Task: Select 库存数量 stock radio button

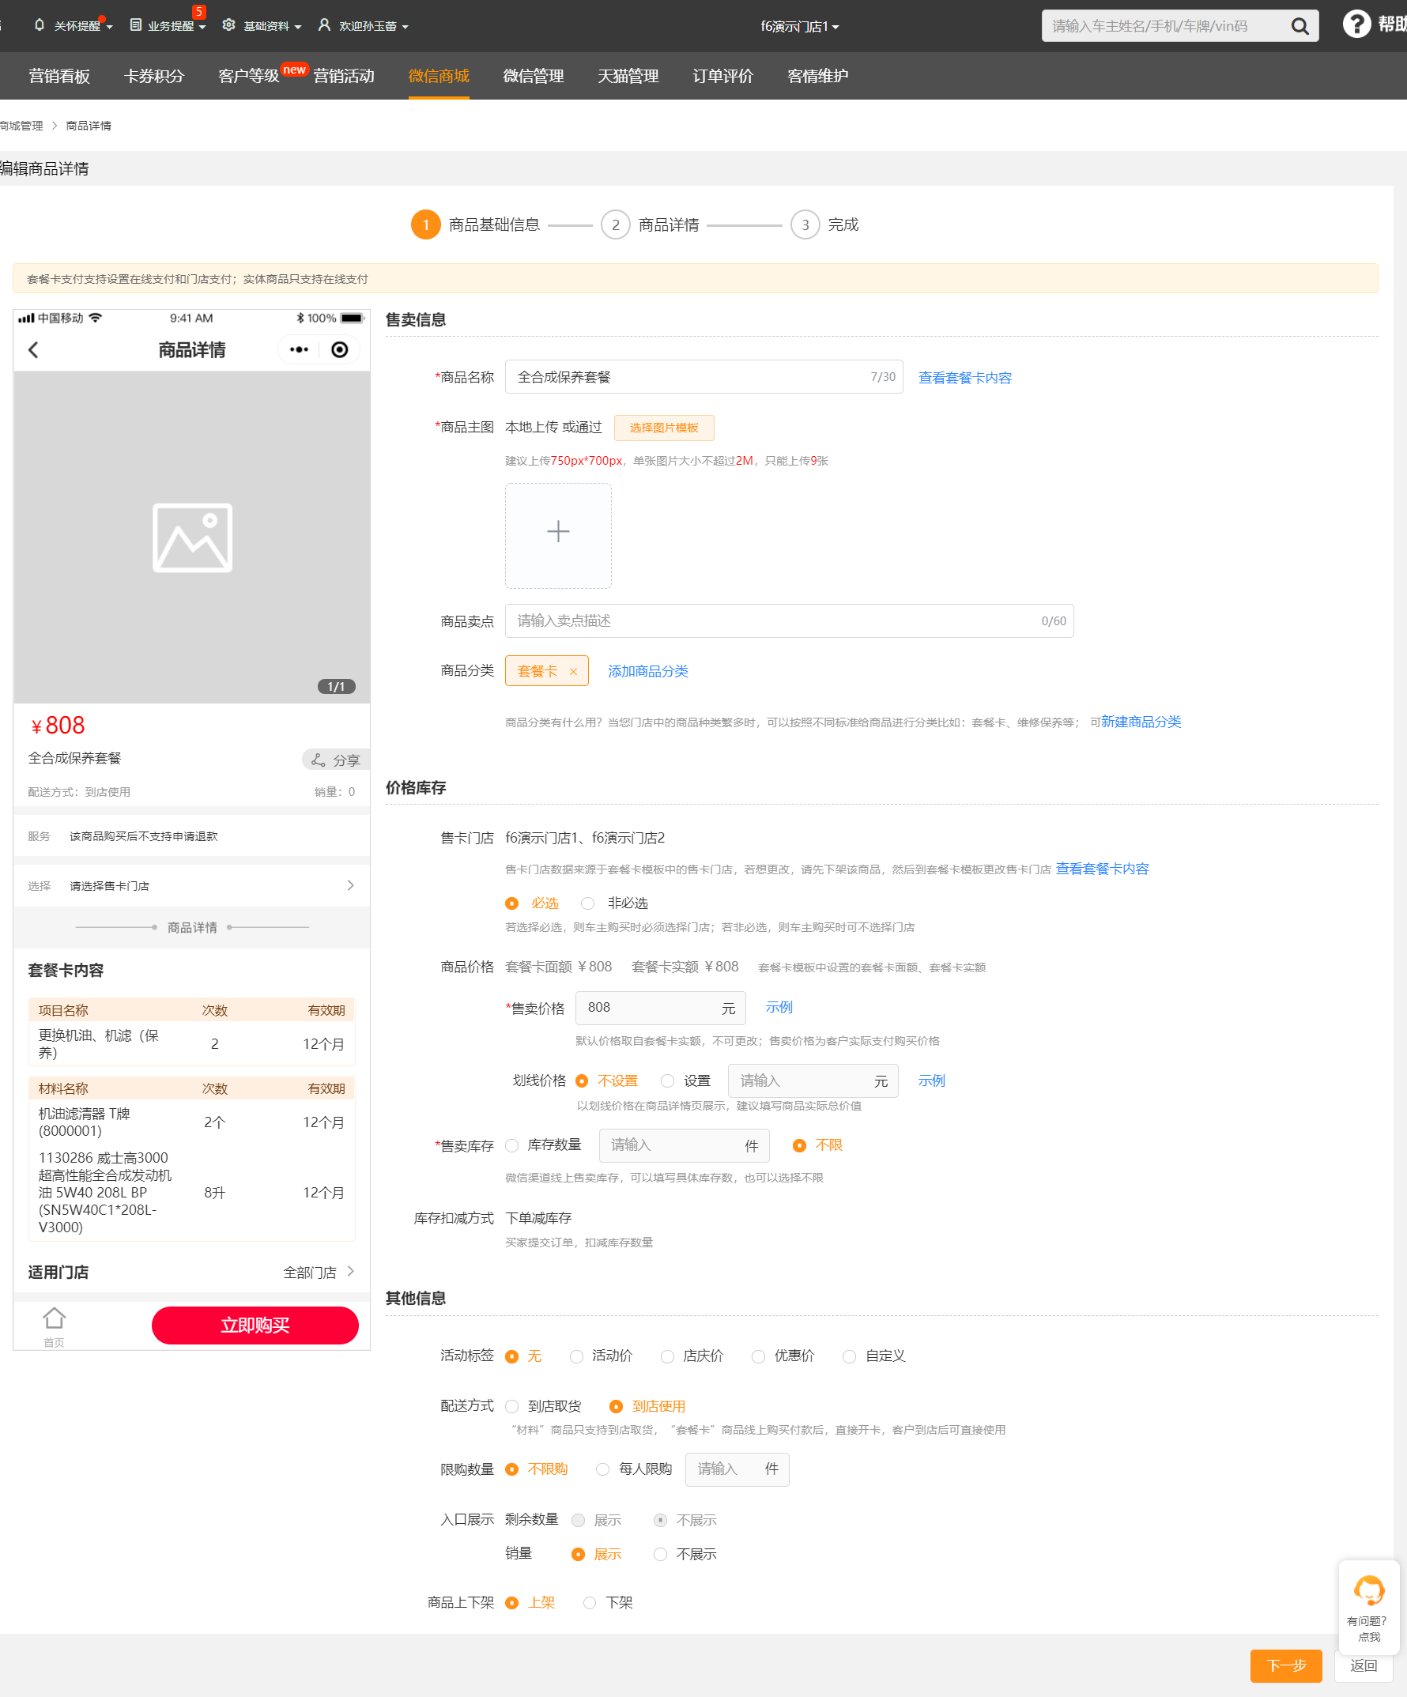Action: click(511, 1146)
